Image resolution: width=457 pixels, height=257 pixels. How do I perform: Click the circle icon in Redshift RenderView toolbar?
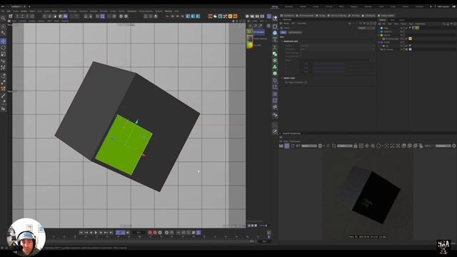(378, 146)
